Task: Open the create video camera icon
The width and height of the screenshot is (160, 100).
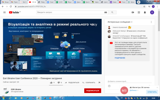Action: coord(133,12)
